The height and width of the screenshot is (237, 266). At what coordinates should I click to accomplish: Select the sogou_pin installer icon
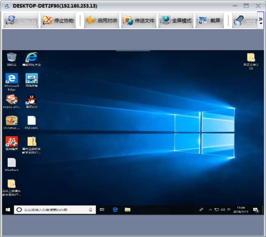pyautogui.click(x=12, y=101)
